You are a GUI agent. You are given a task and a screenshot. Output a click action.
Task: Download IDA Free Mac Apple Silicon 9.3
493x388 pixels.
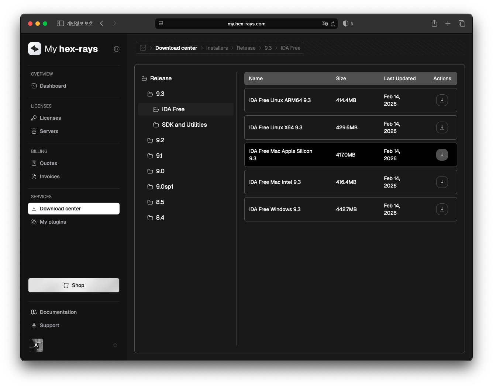click(x=442, y=155)
